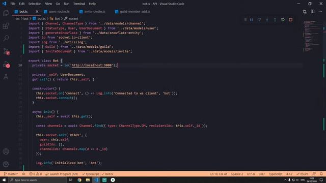Click the Windows taskbar search box
Image resolution: width=326 pixels, height=183 pixels.
[37, 180]
